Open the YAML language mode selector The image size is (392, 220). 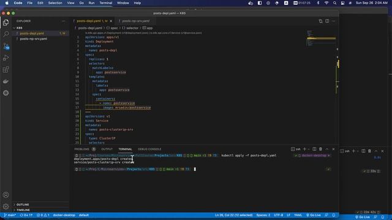point(298,215)
